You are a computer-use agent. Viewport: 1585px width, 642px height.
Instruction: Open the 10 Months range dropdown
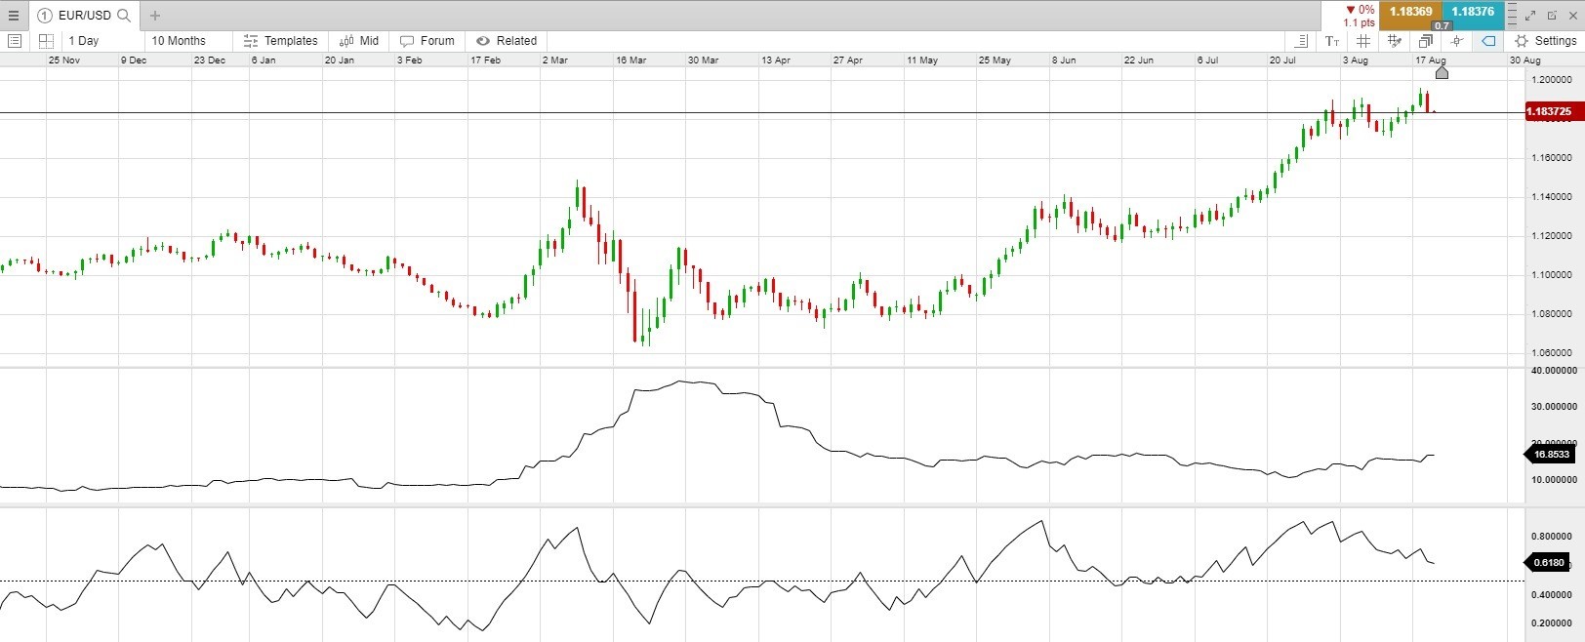coord(179,41)
